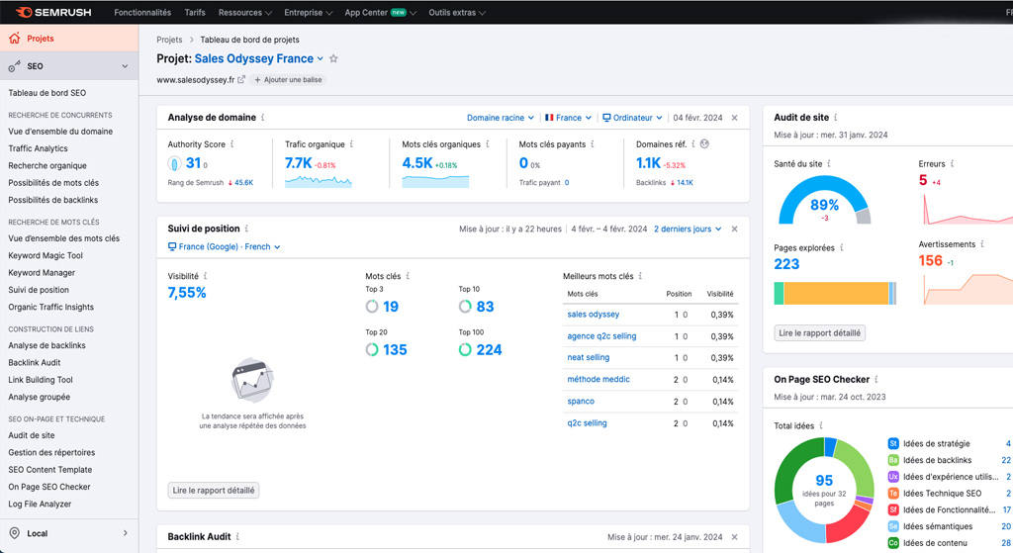This screenshot has width=1013, height=553.
Task: Open Ressources menu dropdown
Action: [245, 12]
